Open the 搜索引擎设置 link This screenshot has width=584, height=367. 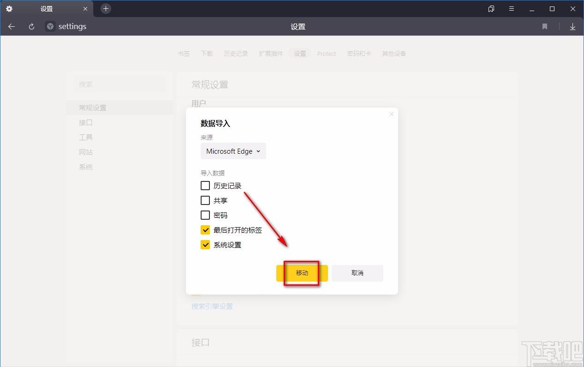(212, 306)
